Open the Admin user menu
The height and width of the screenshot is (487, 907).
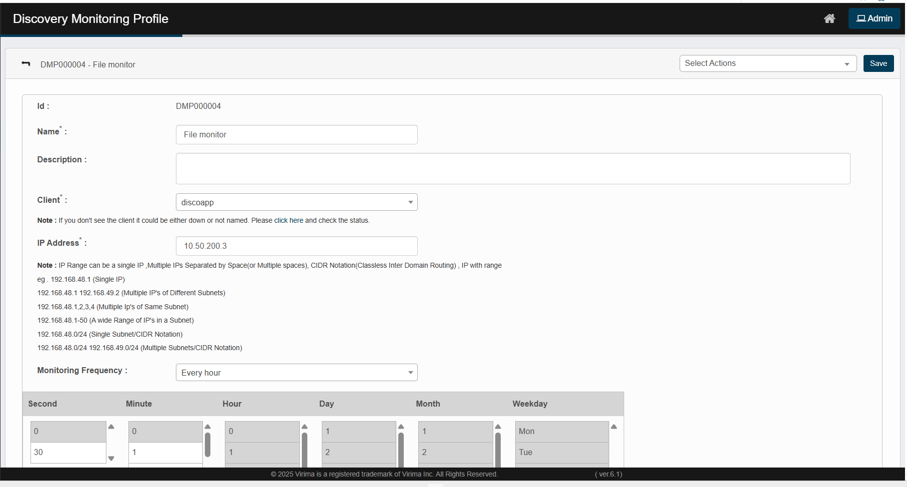874,18
